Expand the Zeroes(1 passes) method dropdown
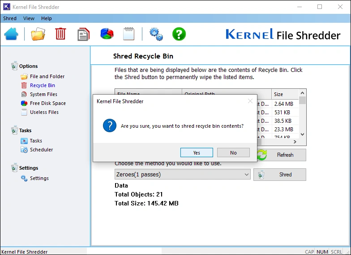 pos(182,175)
